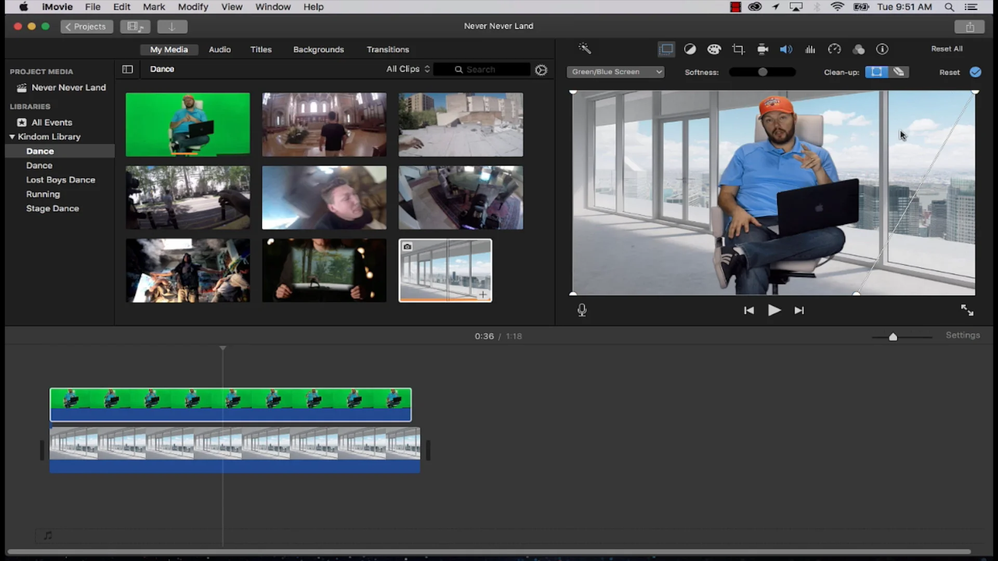Collapse the Kindom Library triangle

12,137
